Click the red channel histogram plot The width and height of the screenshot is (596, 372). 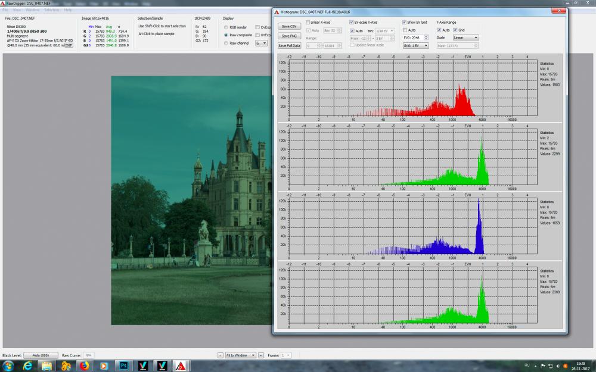tap(413, 88)
